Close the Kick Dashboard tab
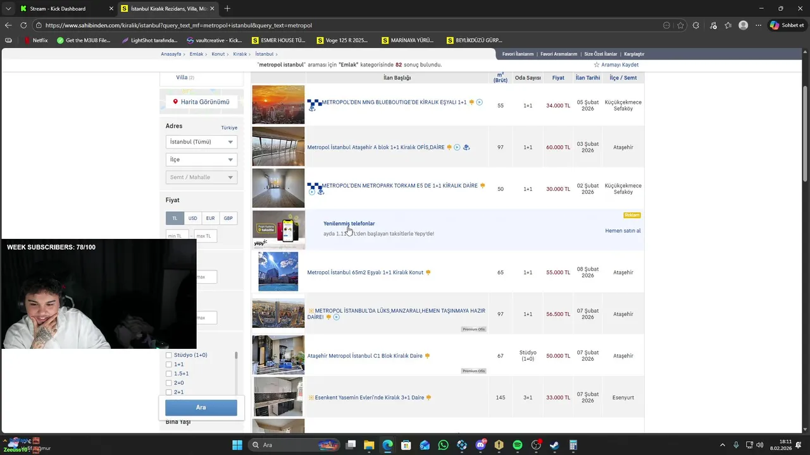 pyautogui.click(x=111, y=8)
